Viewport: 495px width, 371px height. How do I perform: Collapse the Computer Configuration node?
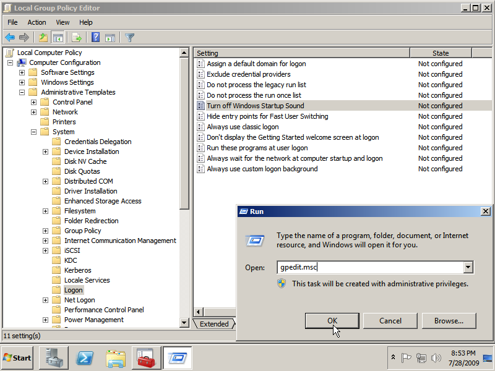click(10, 63)
